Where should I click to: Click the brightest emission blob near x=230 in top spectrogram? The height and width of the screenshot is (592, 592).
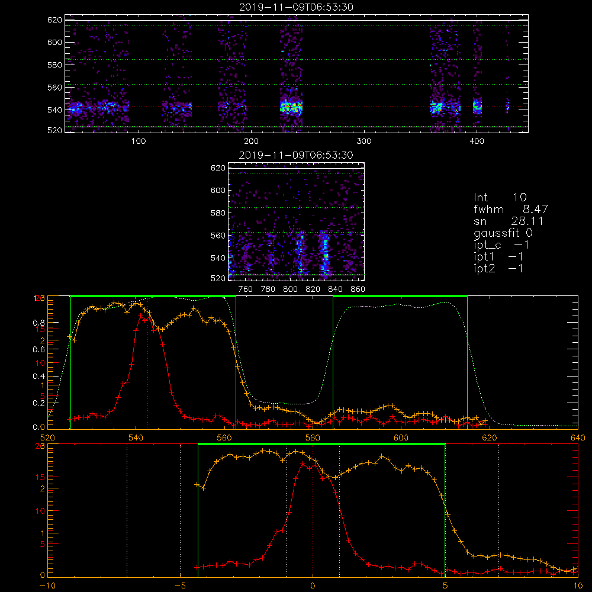291,107
